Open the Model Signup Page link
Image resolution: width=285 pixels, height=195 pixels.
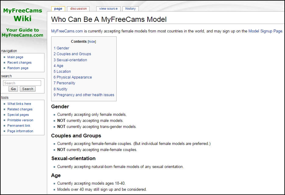[266, 31]
